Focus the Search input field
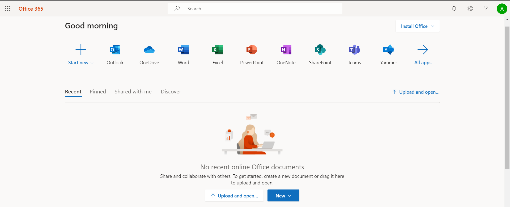Viewport: 510px width, 207px height. [255, 8]
